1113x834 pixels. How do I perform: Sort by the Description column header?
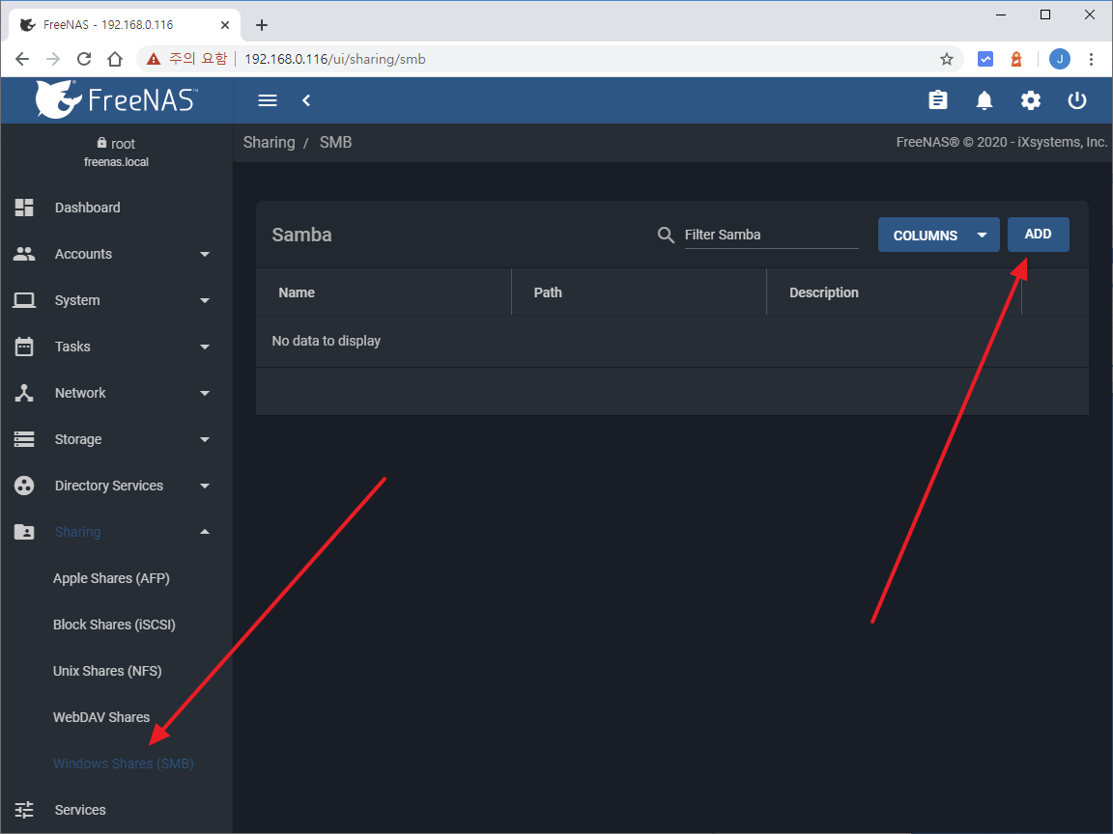pos(824,292)
